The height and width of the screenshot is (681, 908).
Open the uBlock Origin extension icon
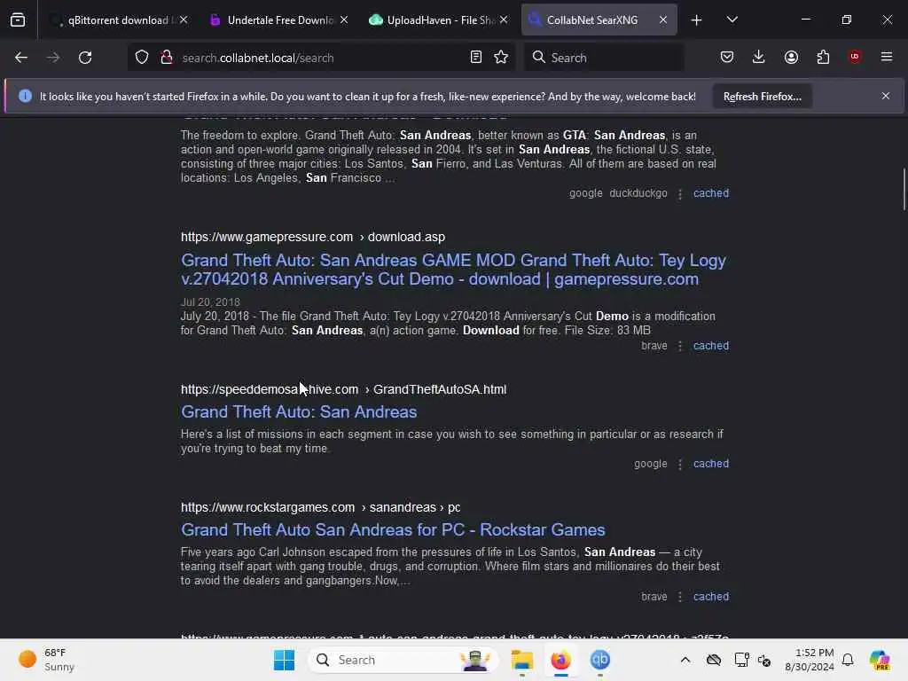[855, 57]
